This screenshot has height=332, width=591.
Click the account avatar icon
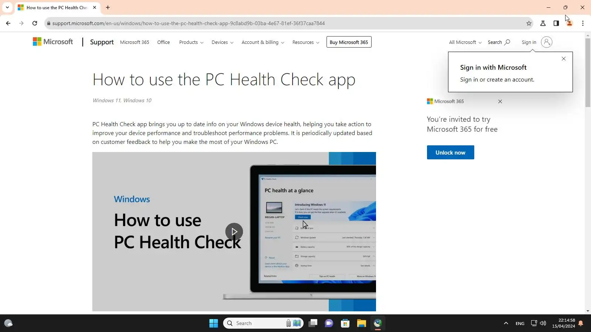point(547,42)
